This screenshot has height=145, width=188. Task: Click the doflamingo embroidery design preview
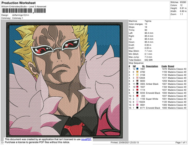point(65,80)
